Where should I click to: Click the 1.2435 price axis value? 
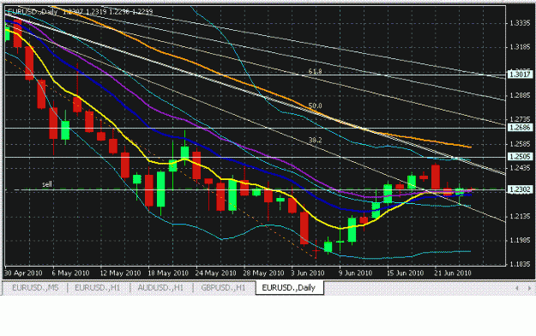(x=520, y=168)
